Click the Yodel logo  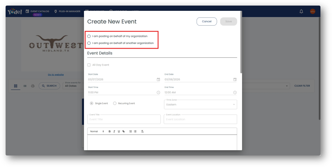pos(15,12)
